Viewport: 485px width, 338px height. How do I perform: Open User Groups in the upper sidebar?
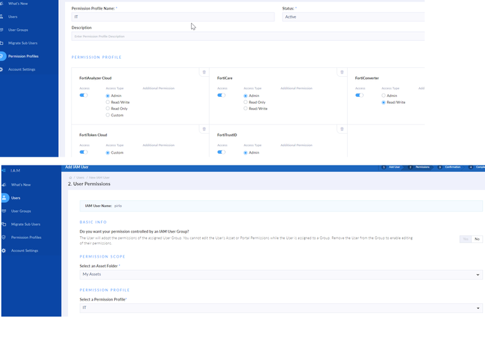pyautogui.click(x=18, y=30)
